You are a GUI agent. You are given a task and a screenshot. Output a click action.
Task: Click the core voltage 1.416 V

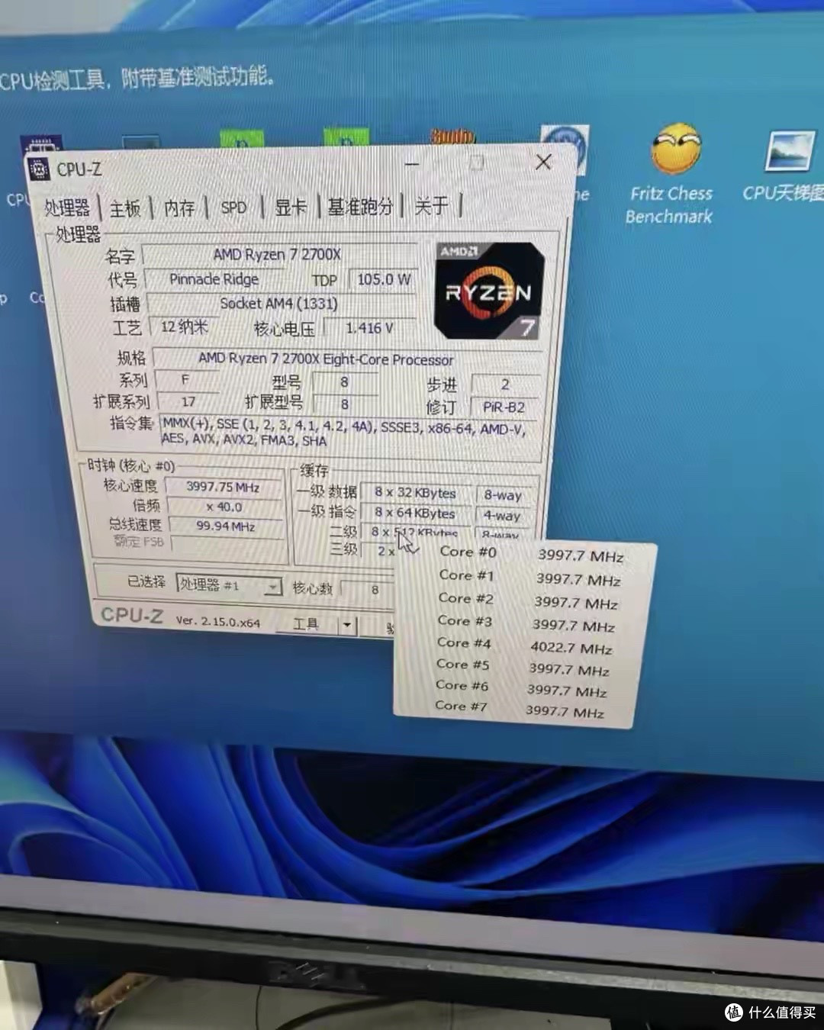tap(369, 328)
